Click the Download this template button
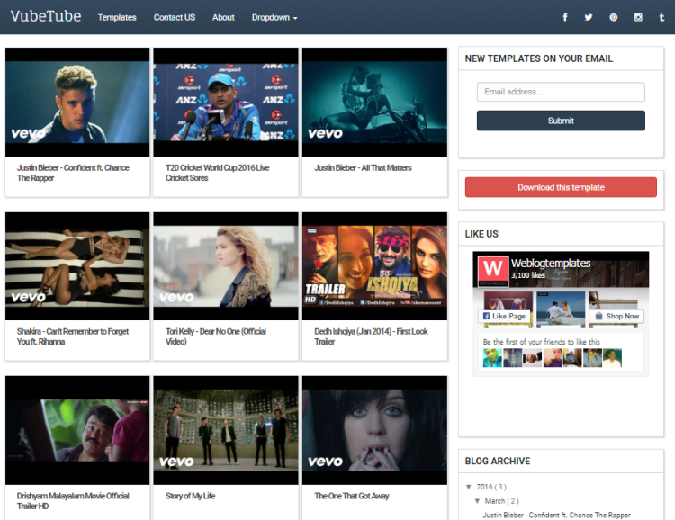The height and width of the screenshot is (520, 675). click(561, 187)
